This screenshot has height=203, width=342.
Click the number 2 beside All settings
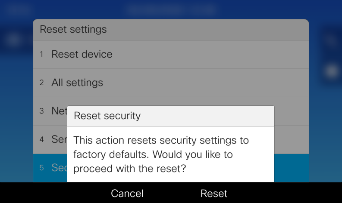click(x=42, y=83)
